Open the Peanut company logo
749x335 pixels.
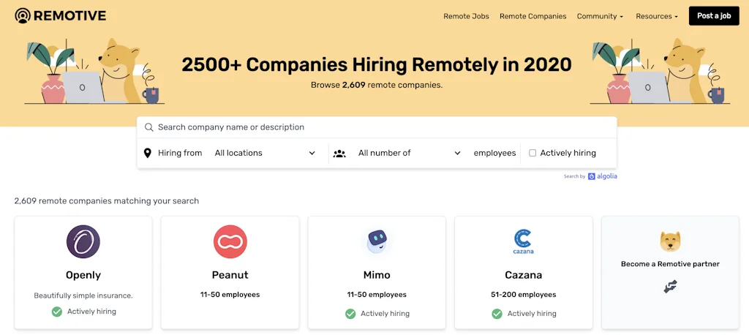230,241
